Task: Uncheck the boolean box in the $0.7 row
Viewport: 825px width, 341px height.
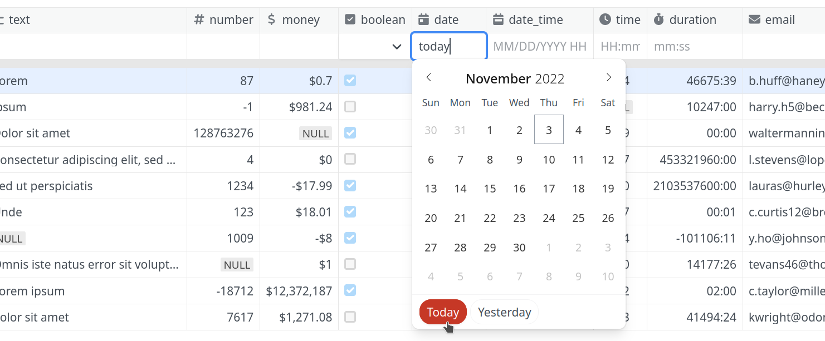Action: point(350,81)
